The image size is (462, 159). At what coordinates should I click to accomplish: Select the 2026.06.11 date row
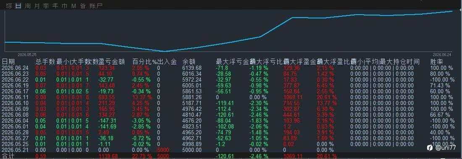point(15,97)
